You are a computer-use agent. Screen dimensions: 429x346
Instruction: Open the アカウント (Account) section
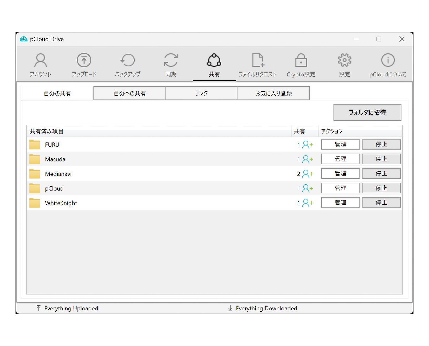[41, 65]
